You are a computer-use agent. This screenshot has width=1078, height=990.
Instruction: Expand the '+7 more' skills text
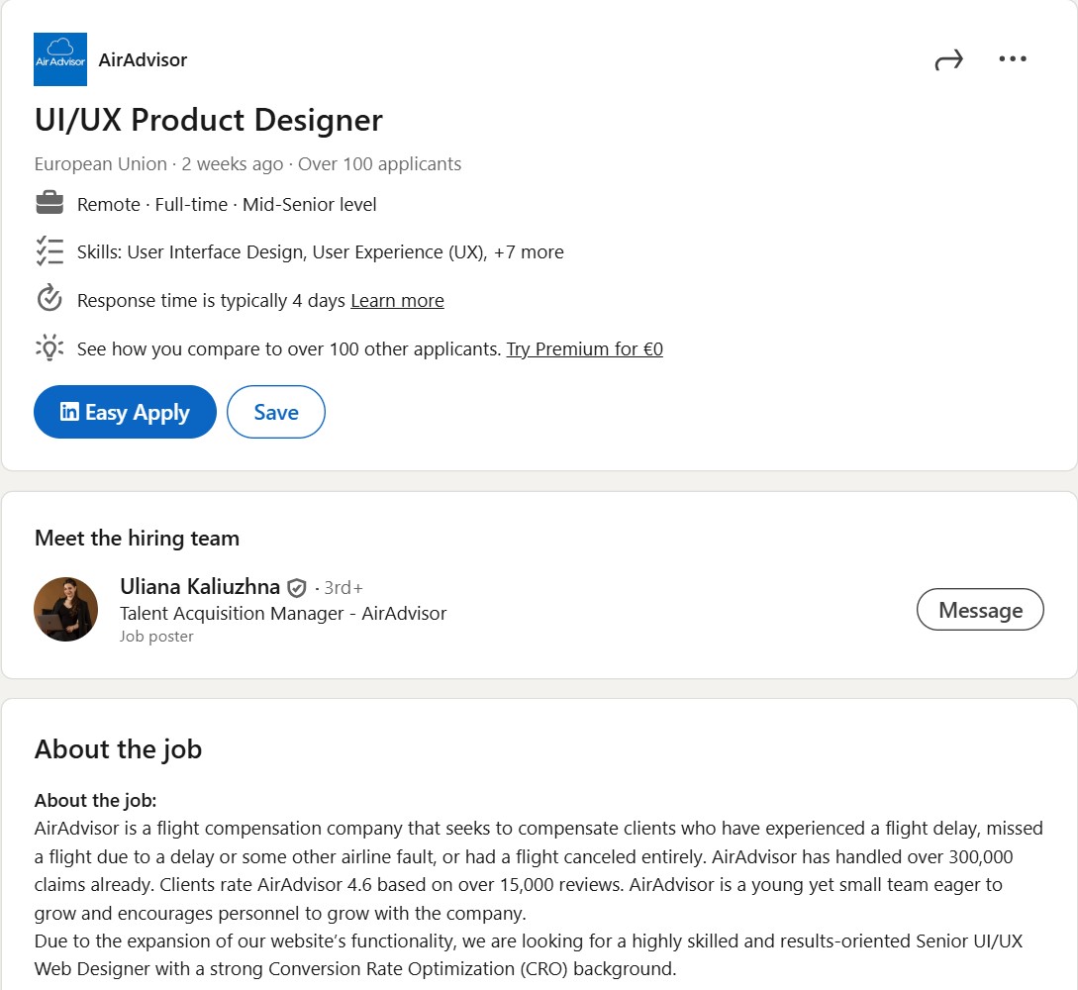tap(529, 252)
